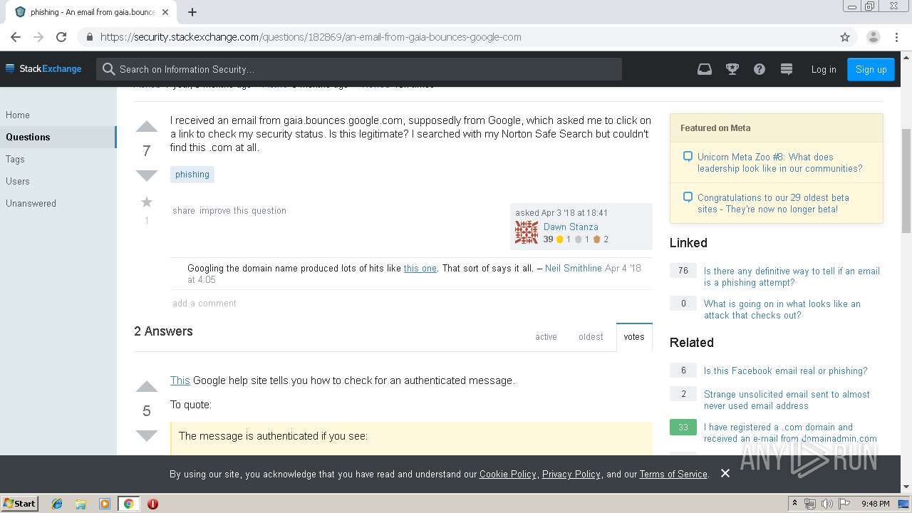
Task: Click the Windows Start button
Action: click(20, 504)
